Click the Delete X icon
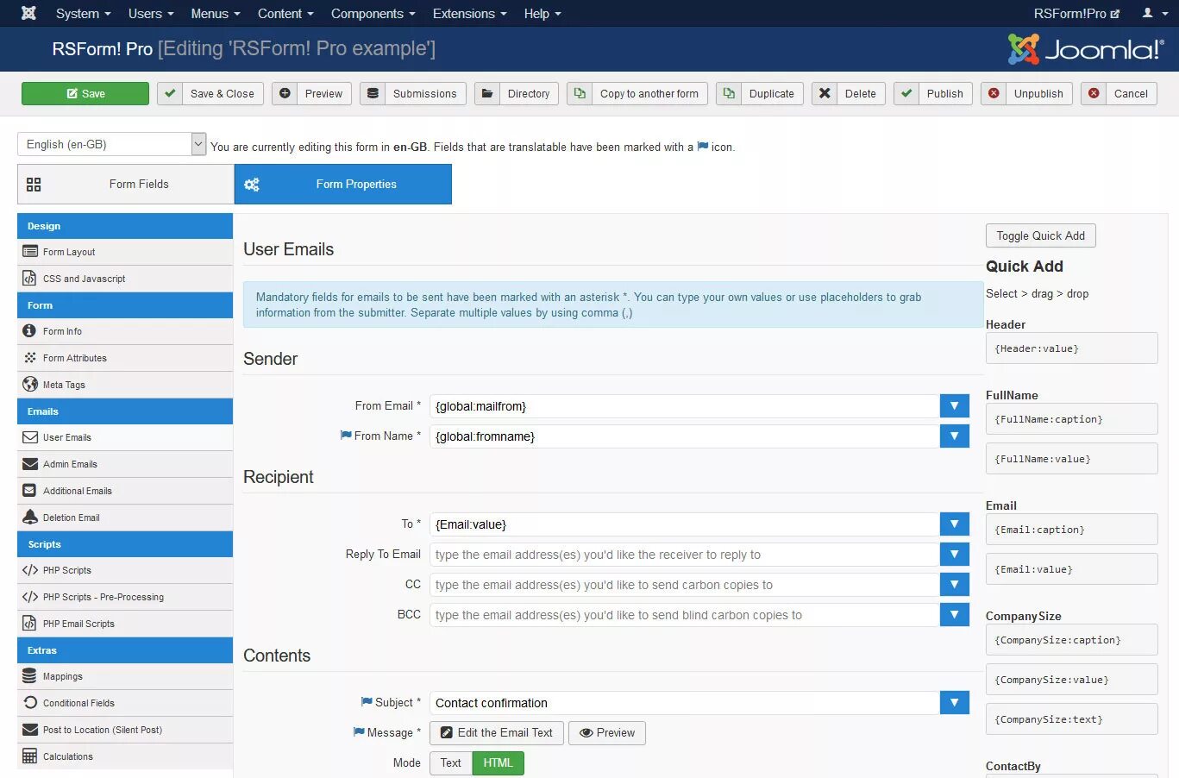Viewport: 1179px width, 778px height. point(825,93)
